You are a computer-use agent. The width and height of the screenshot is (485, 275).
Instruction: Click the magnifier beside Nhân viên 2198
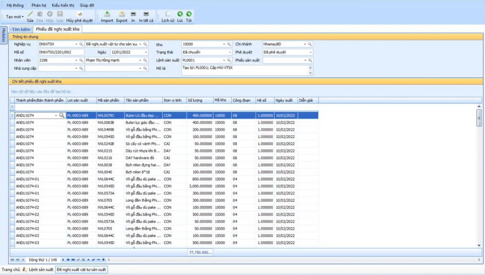(81, 60)
